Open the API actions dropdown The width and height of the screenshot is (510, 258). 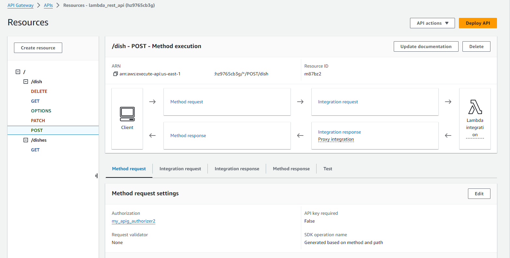click(432, 23)
